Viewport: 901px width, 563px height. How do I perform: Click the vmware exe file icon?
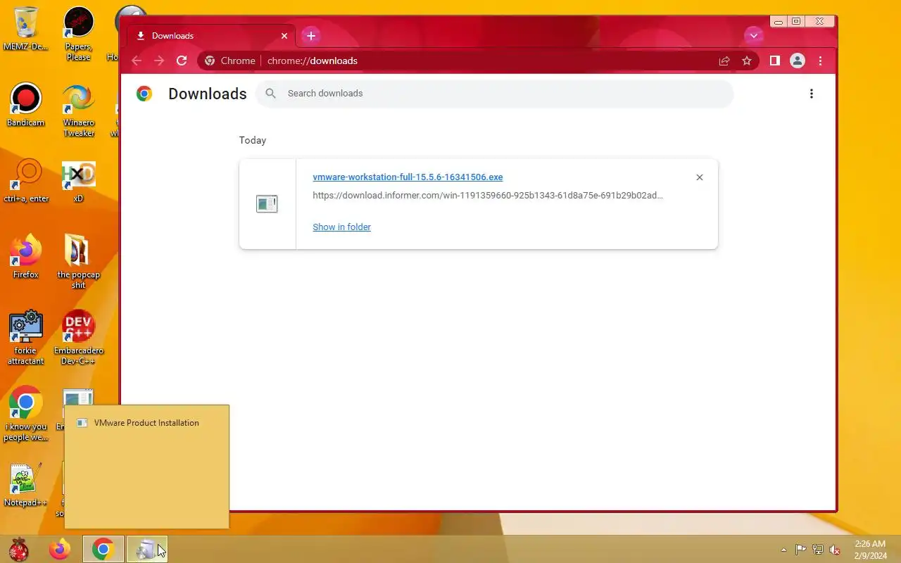click(267, 204)
